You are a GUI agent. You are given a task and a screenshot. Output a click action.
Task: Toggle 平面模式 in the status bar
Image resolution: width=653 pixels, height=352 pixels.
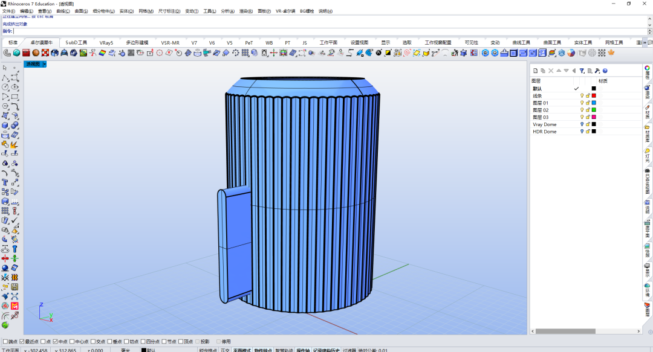(242, 350)
